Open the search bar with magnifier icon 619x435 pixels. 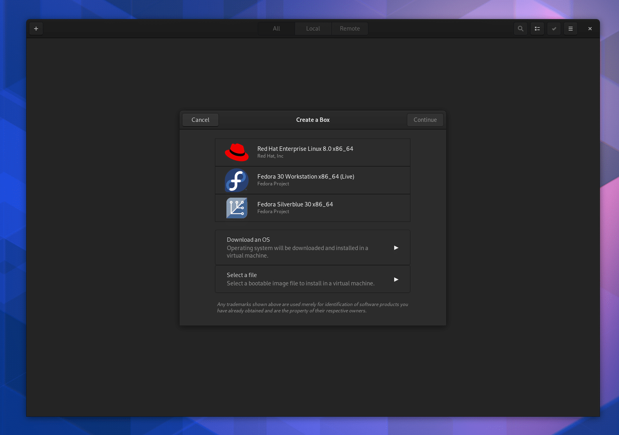tap(520, 29)
